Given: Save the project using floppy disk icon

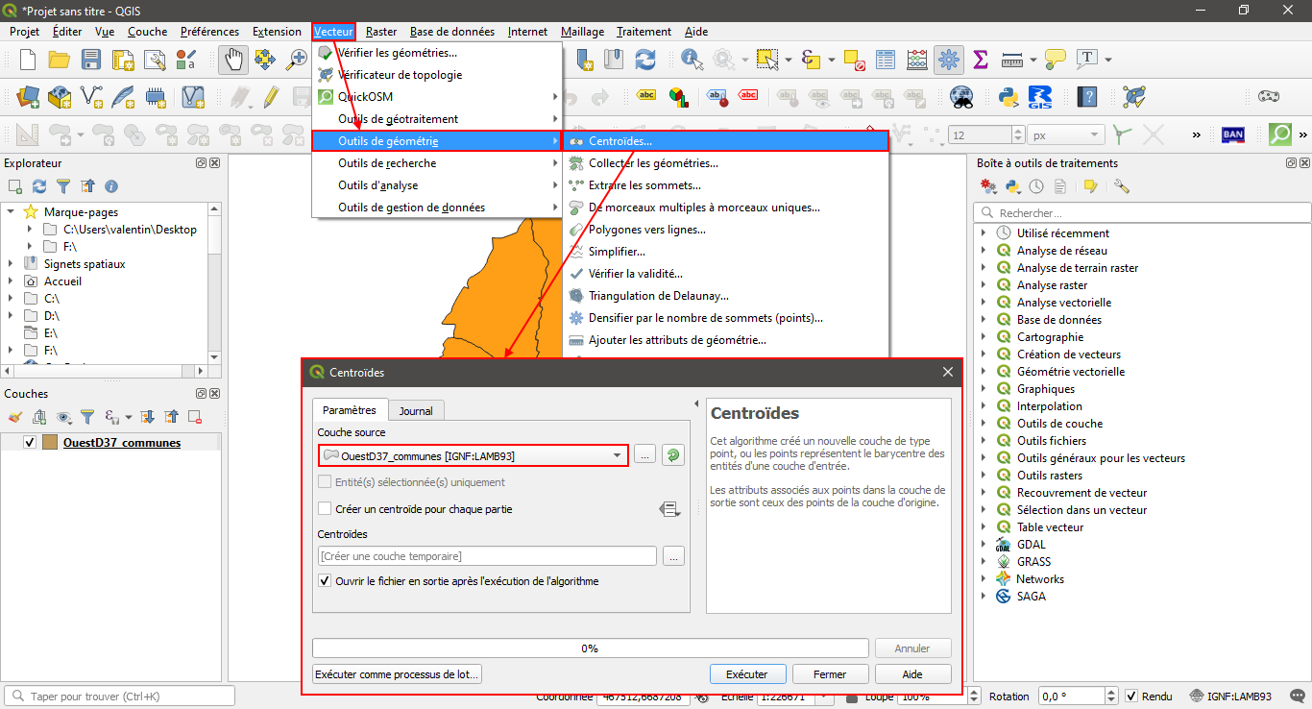Looking at the screenshot, I should click(x=91, y=60).
